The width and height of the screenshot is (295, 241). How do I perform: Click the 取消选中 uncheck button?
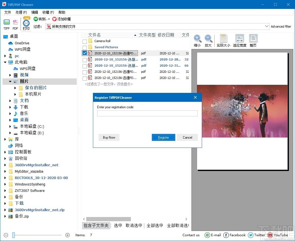[x=134, y=225]
